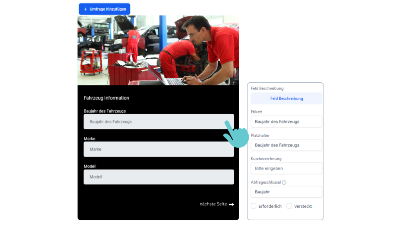
Task: Toggle the Versteckt checkbox
Action: 289,206
